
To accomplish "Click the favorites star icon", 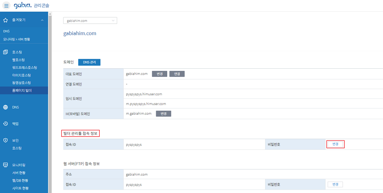I will tap(6, 20).
